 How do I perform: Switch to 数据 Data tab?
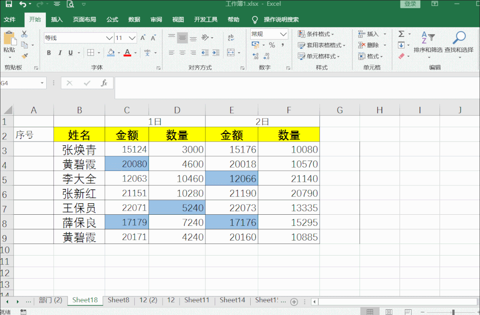coord(134,20)
